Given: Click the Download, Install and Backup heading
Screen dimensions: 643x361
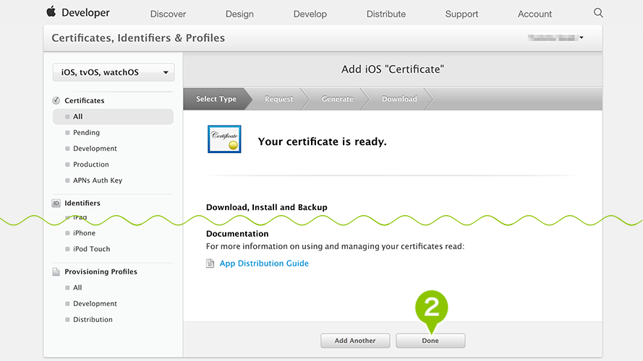Looking at the screenshot, I should point(267,207).
